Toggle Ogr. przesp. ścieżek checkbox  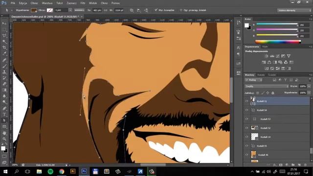(x=181, y=10)
